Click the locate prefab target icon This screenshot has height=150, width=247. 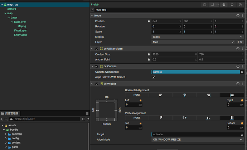(x=224, y=5)
